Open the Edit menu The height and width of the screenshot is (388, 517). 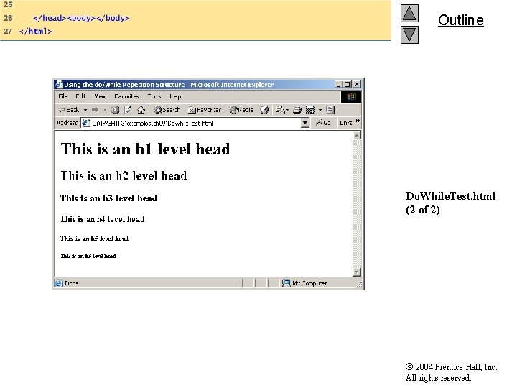coord(80,96)
